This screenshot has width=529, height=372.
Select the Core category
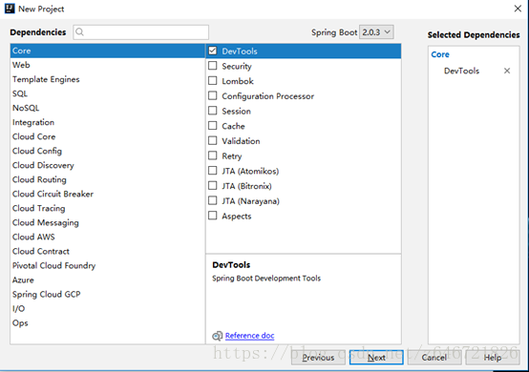108,51
